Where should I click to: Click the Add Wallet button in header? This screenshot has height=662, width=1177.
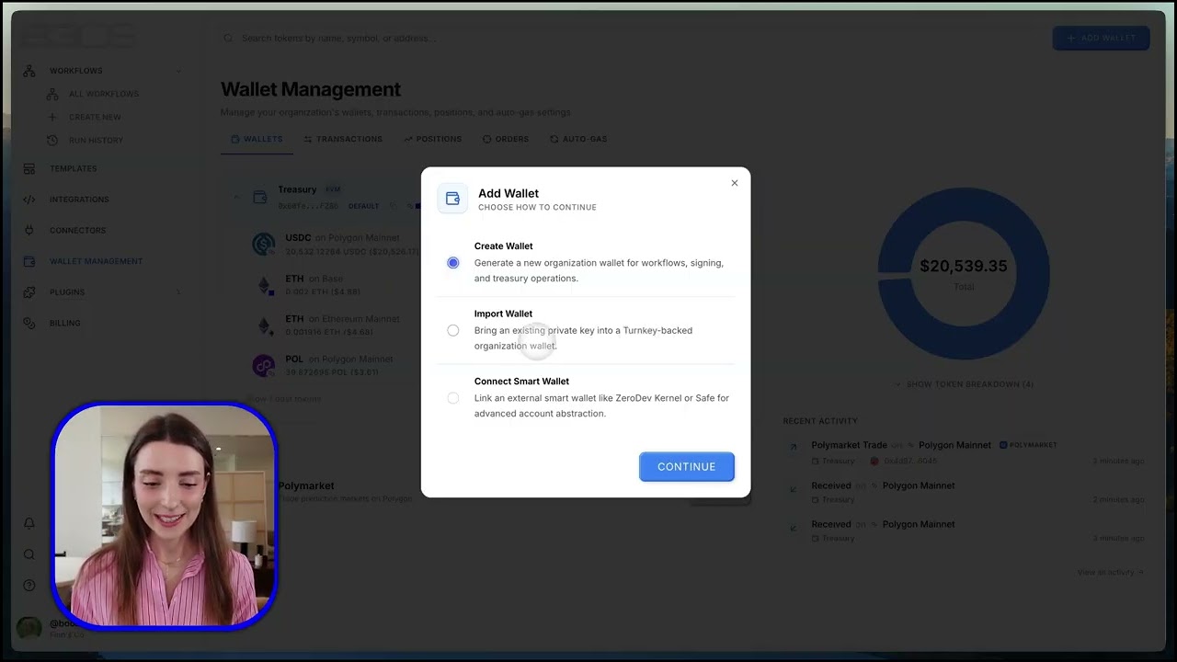[1102, 38]
